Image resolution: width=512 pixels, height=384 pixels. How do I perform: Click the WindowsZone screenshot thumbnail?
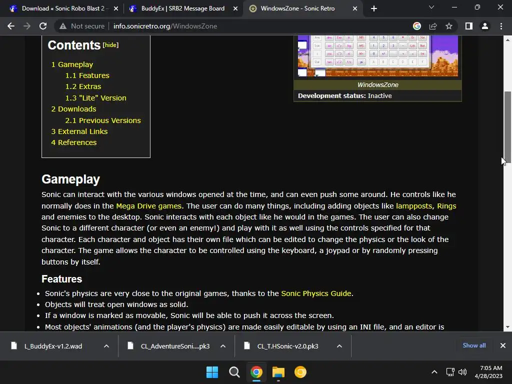point(378,56)
